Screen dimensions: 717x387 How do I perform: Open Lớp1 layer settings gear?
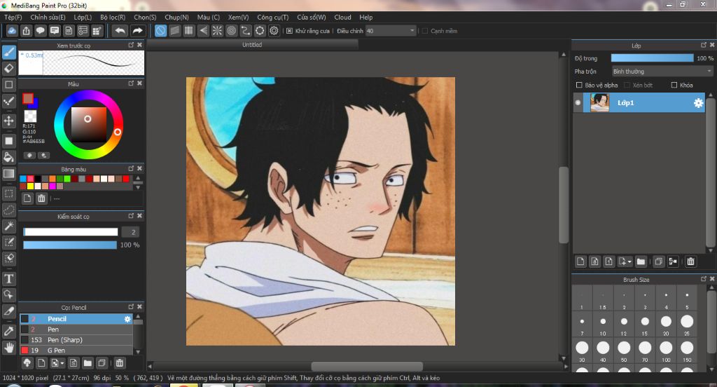698,103
